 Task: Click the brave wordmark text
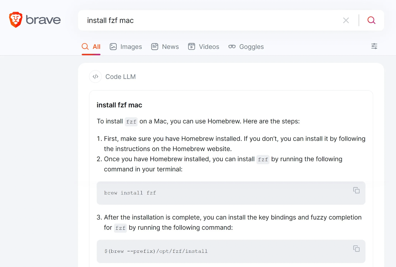(43, 20)
